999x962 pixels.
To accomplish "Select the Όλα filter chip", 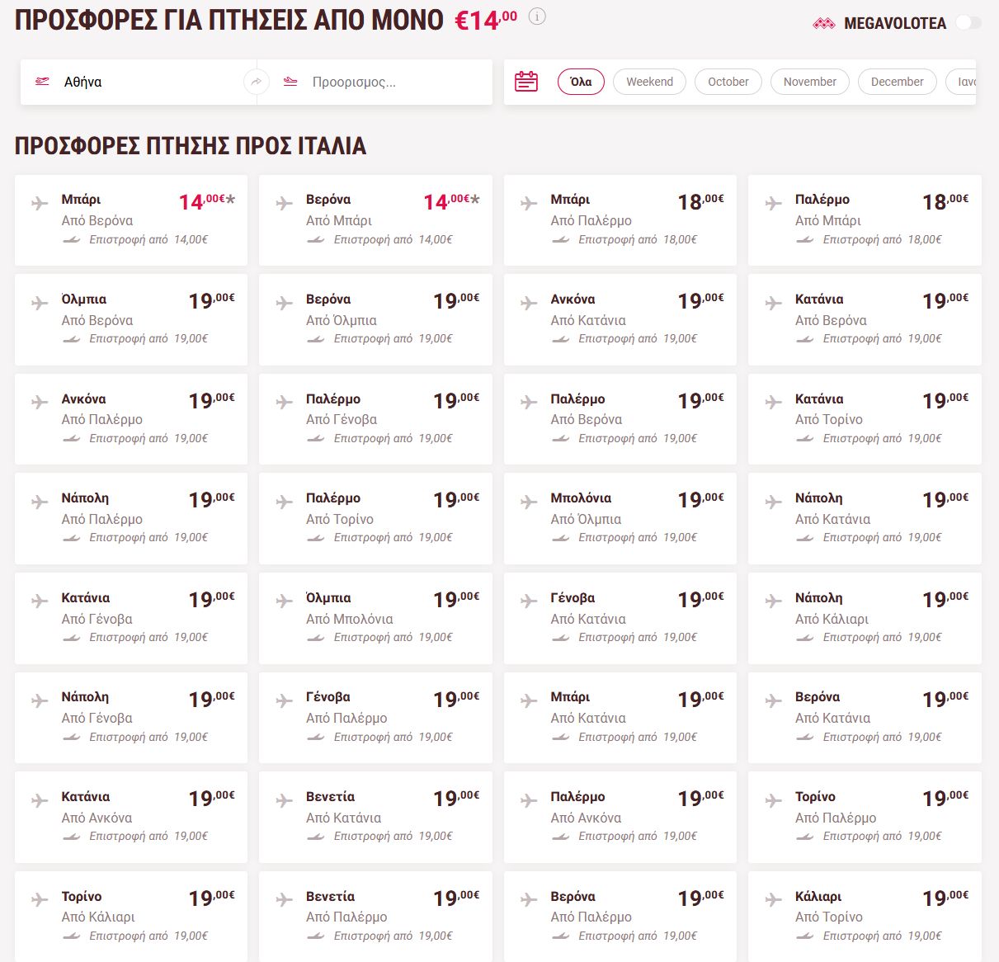I will (x=581, y=82).
